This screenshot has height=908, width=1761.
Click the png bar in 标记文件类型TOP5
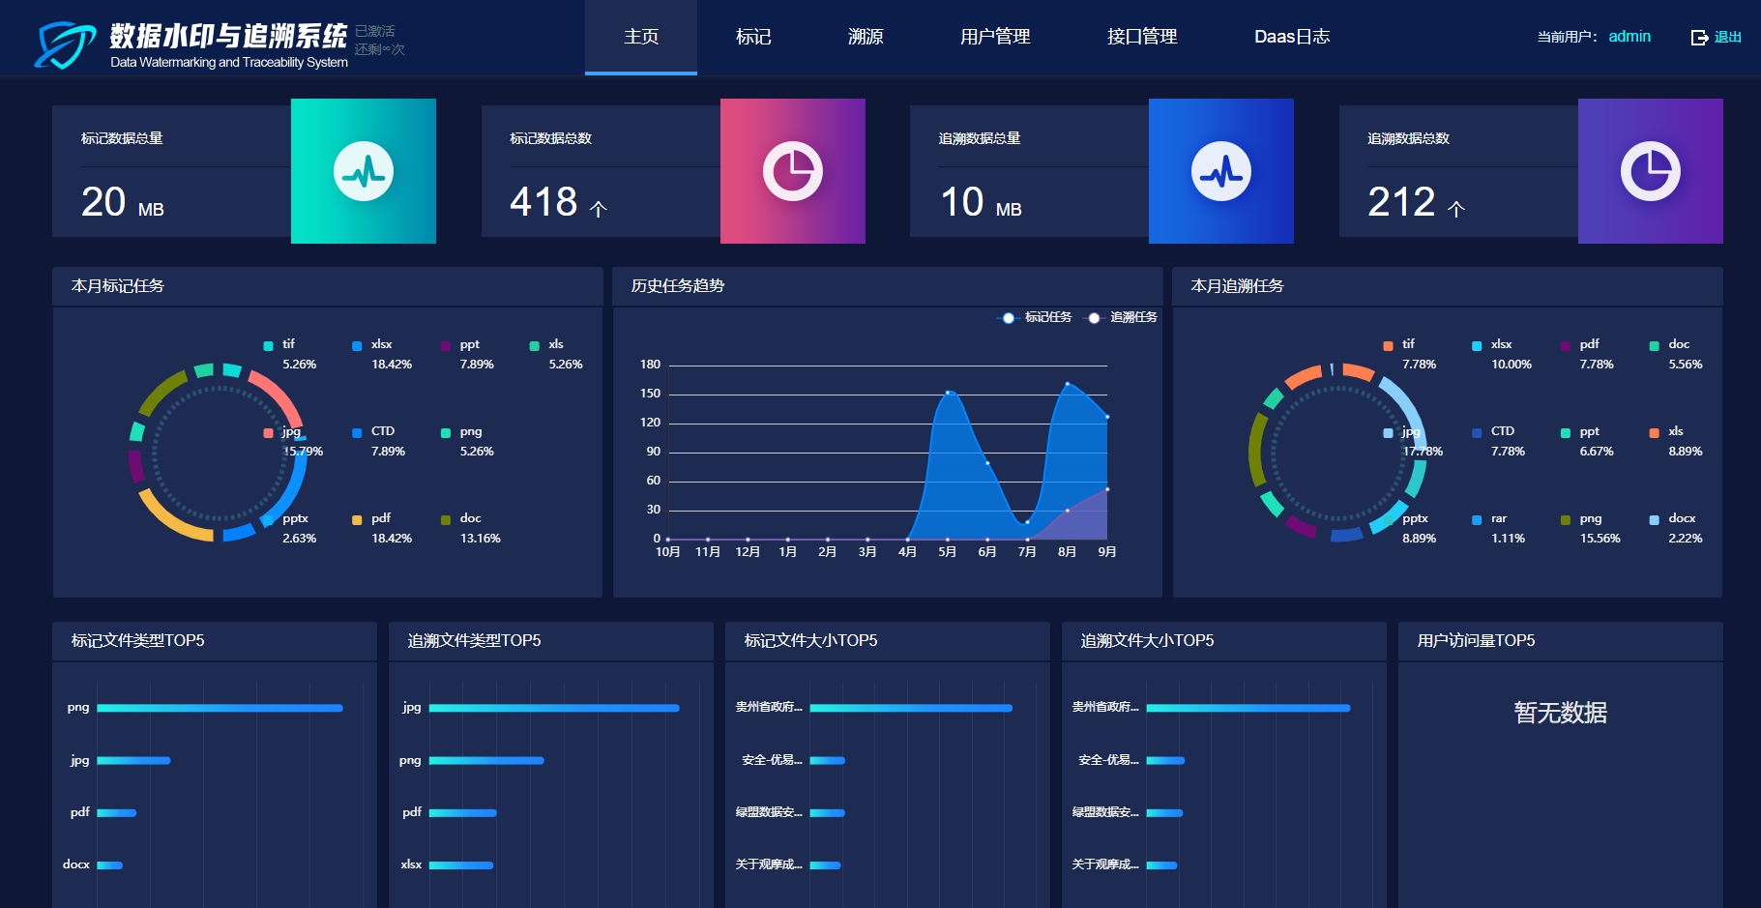[x=220, y=708]
